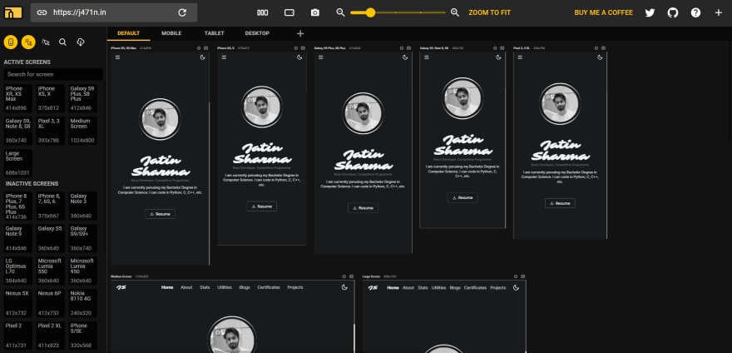
Task: Reload the page with refresh icon
Action: click(182, 12)
